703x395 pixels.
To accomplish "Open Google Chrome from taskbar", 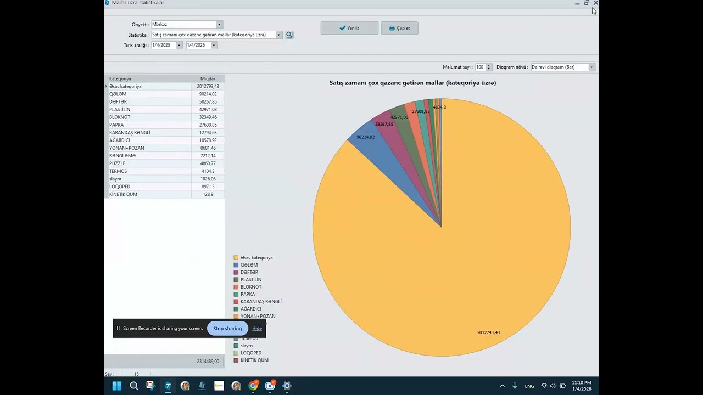I will click(x=253, y=386).
